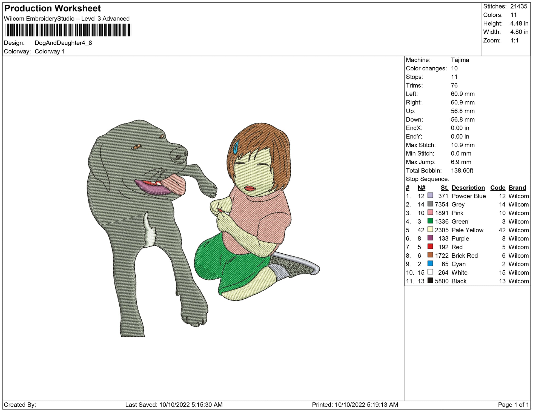Select the Pale Yellow swatch
533x410 pixels.
[x=430, y=230]
